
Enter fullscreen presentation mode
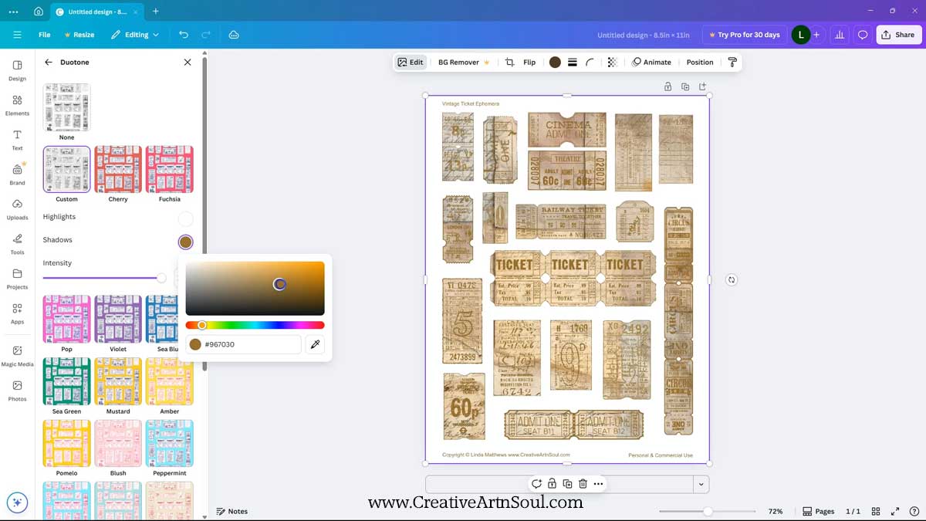click(895, 511)
